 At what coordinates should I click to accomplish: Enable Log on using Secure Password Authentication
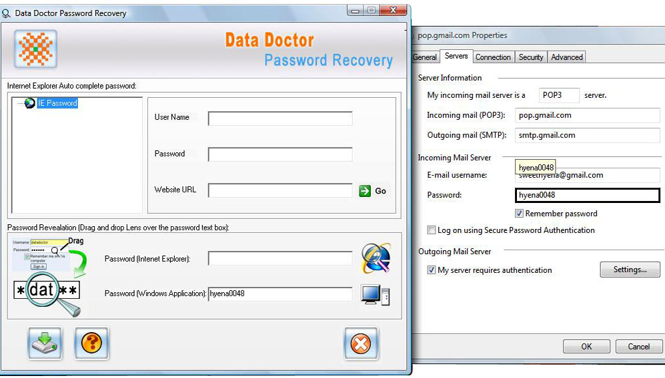pyautogui.click(x=432, y=230)
